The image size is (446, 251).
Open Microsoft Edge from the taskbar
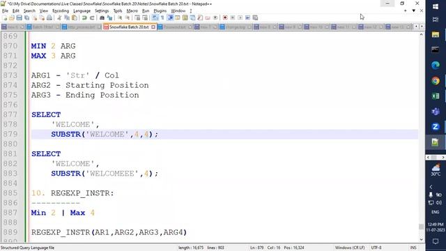436,66
